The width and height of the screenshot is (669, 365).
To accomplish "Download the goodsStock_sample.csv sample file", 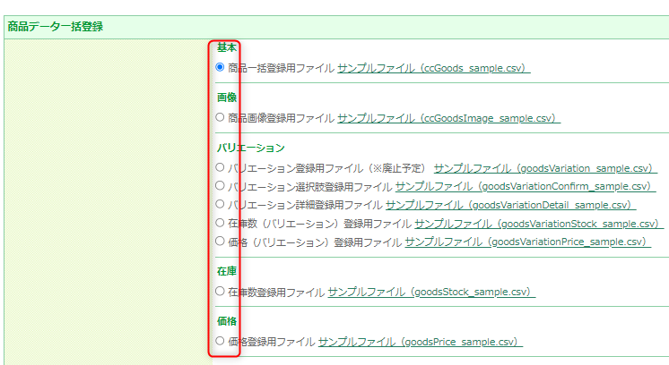I will [431, 293].
